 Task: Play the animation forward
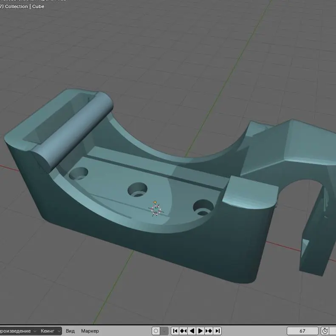[x=200, y=331]
